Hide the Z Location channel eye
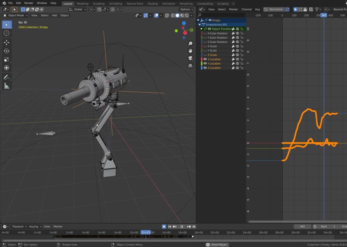This screenshot has height=247, width=347. (205, 68)
